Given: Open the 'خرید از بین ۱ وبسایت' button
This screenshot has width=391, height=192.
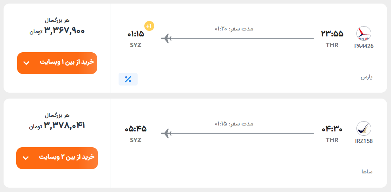Looking at the screenshot, I should coord(57,63).
